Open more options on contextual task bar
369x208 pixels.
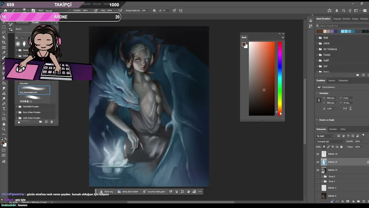pos(200,192)
